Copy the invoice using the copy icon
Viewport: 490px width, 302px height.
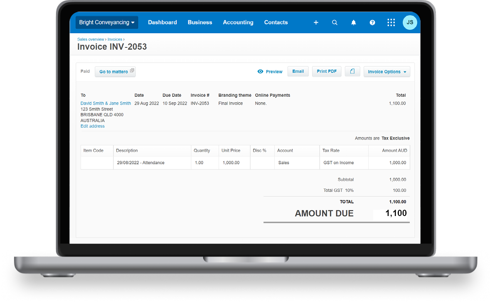click(352, 71)
